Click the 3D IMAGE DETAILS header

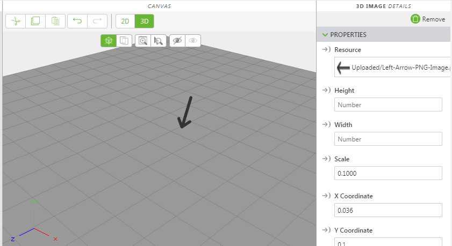coord(383,6)
